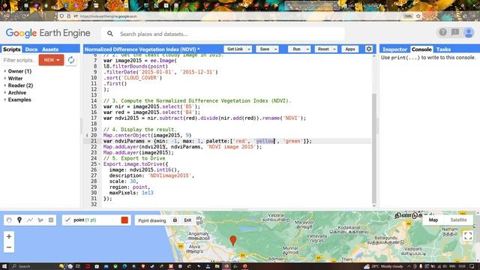Open the NEW script dropdown
The height and width of the screenshot is (270, 480).
pyautogui.click(x=51, y=60)
